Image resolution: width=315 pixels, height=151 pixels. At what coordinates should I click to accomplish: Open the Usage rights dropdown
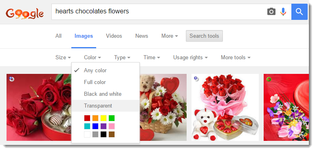click(x=190, y=57)
